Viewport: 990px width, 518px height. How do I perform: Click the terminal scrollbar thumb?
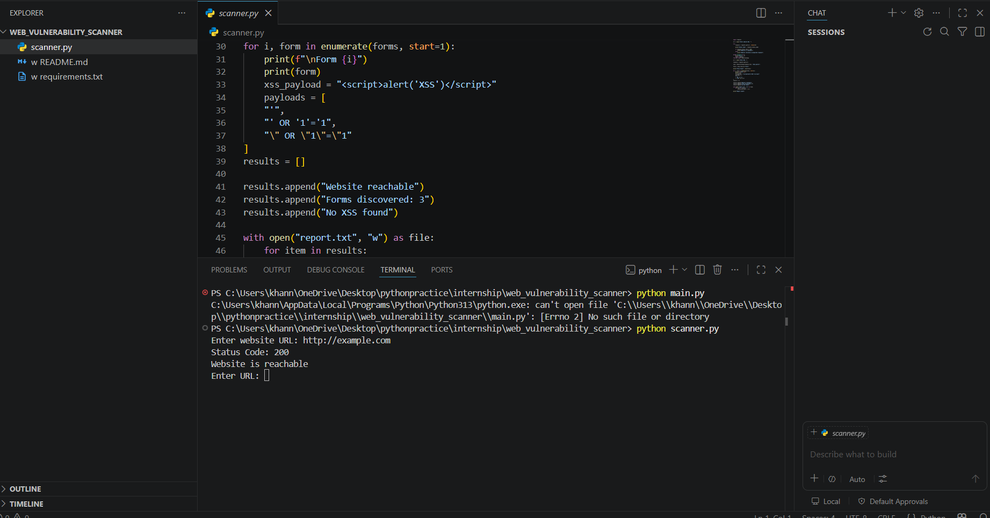pyautogui.click(x=786, y=321)
